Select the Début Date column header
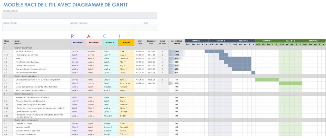The width and height of the screenshot is (326, 138). tap(140, 42)
